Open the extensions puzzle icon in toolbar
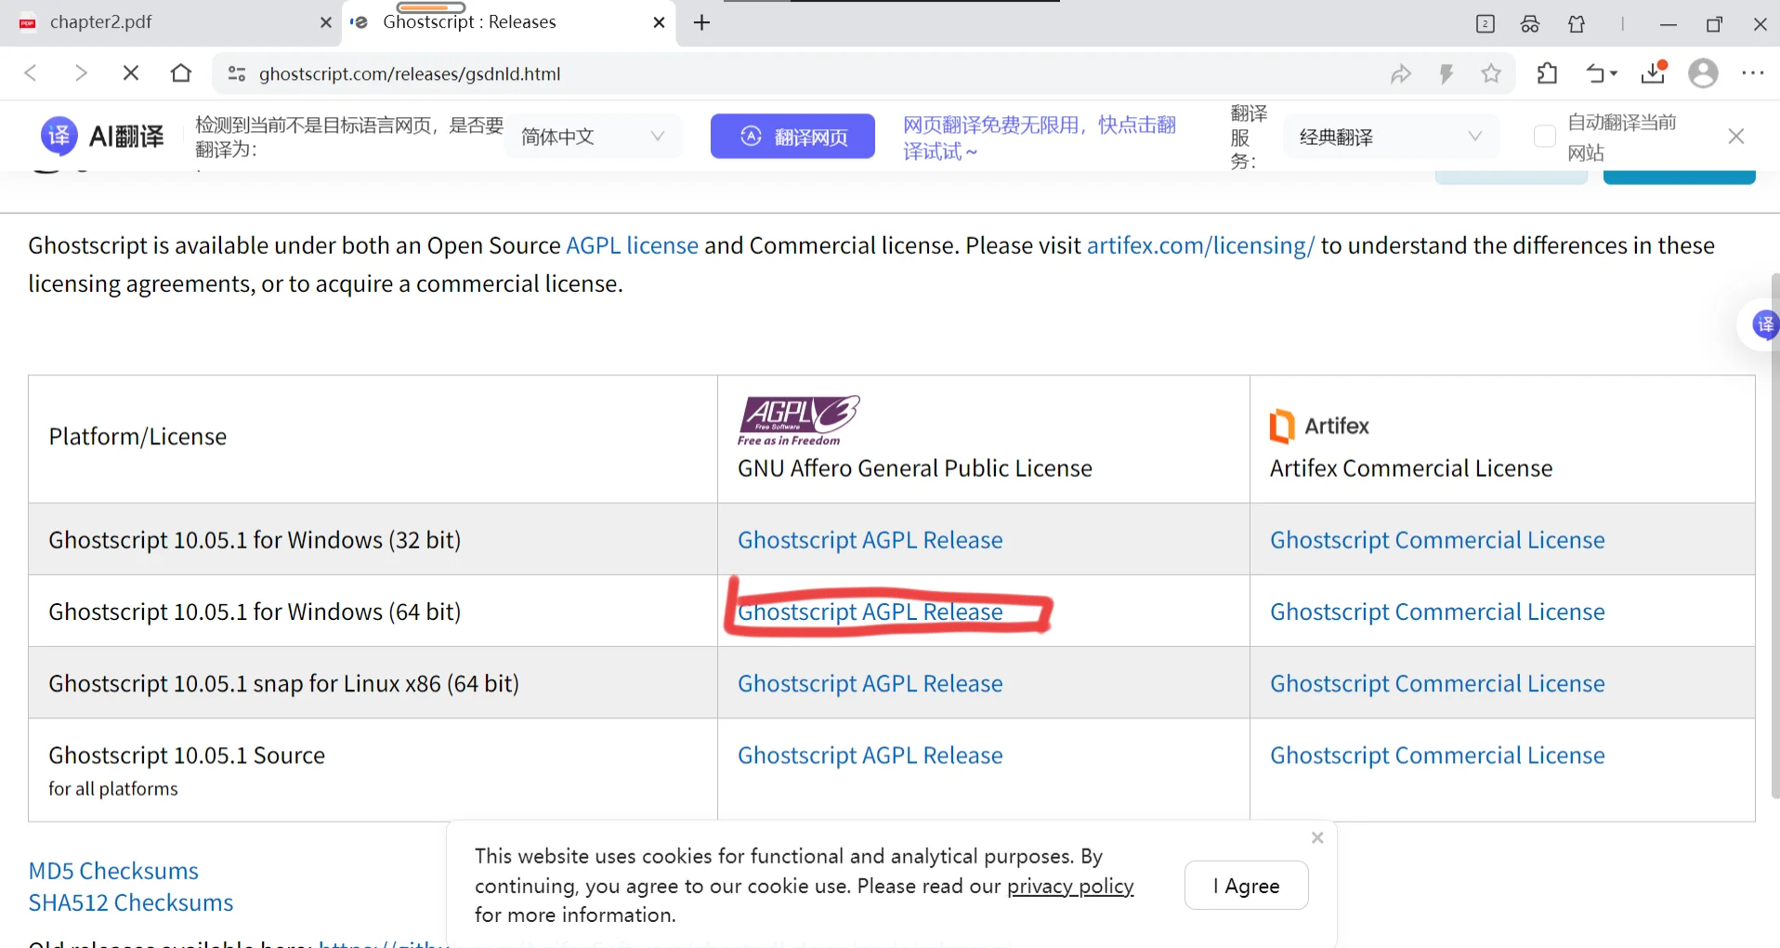Image resolution: width=1780 pixels, height=948 pixels. tap(1547, 73)
